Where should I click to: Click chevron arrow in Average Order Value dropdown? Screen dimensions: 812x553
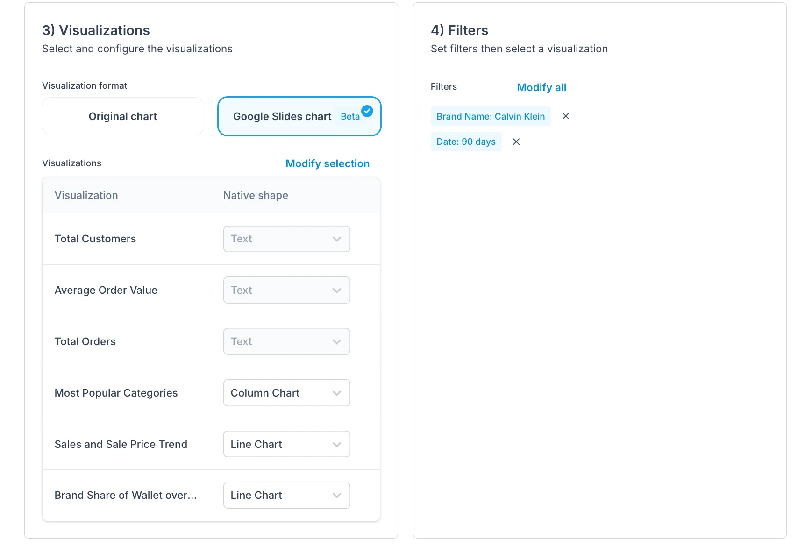(x=336, y=291)
